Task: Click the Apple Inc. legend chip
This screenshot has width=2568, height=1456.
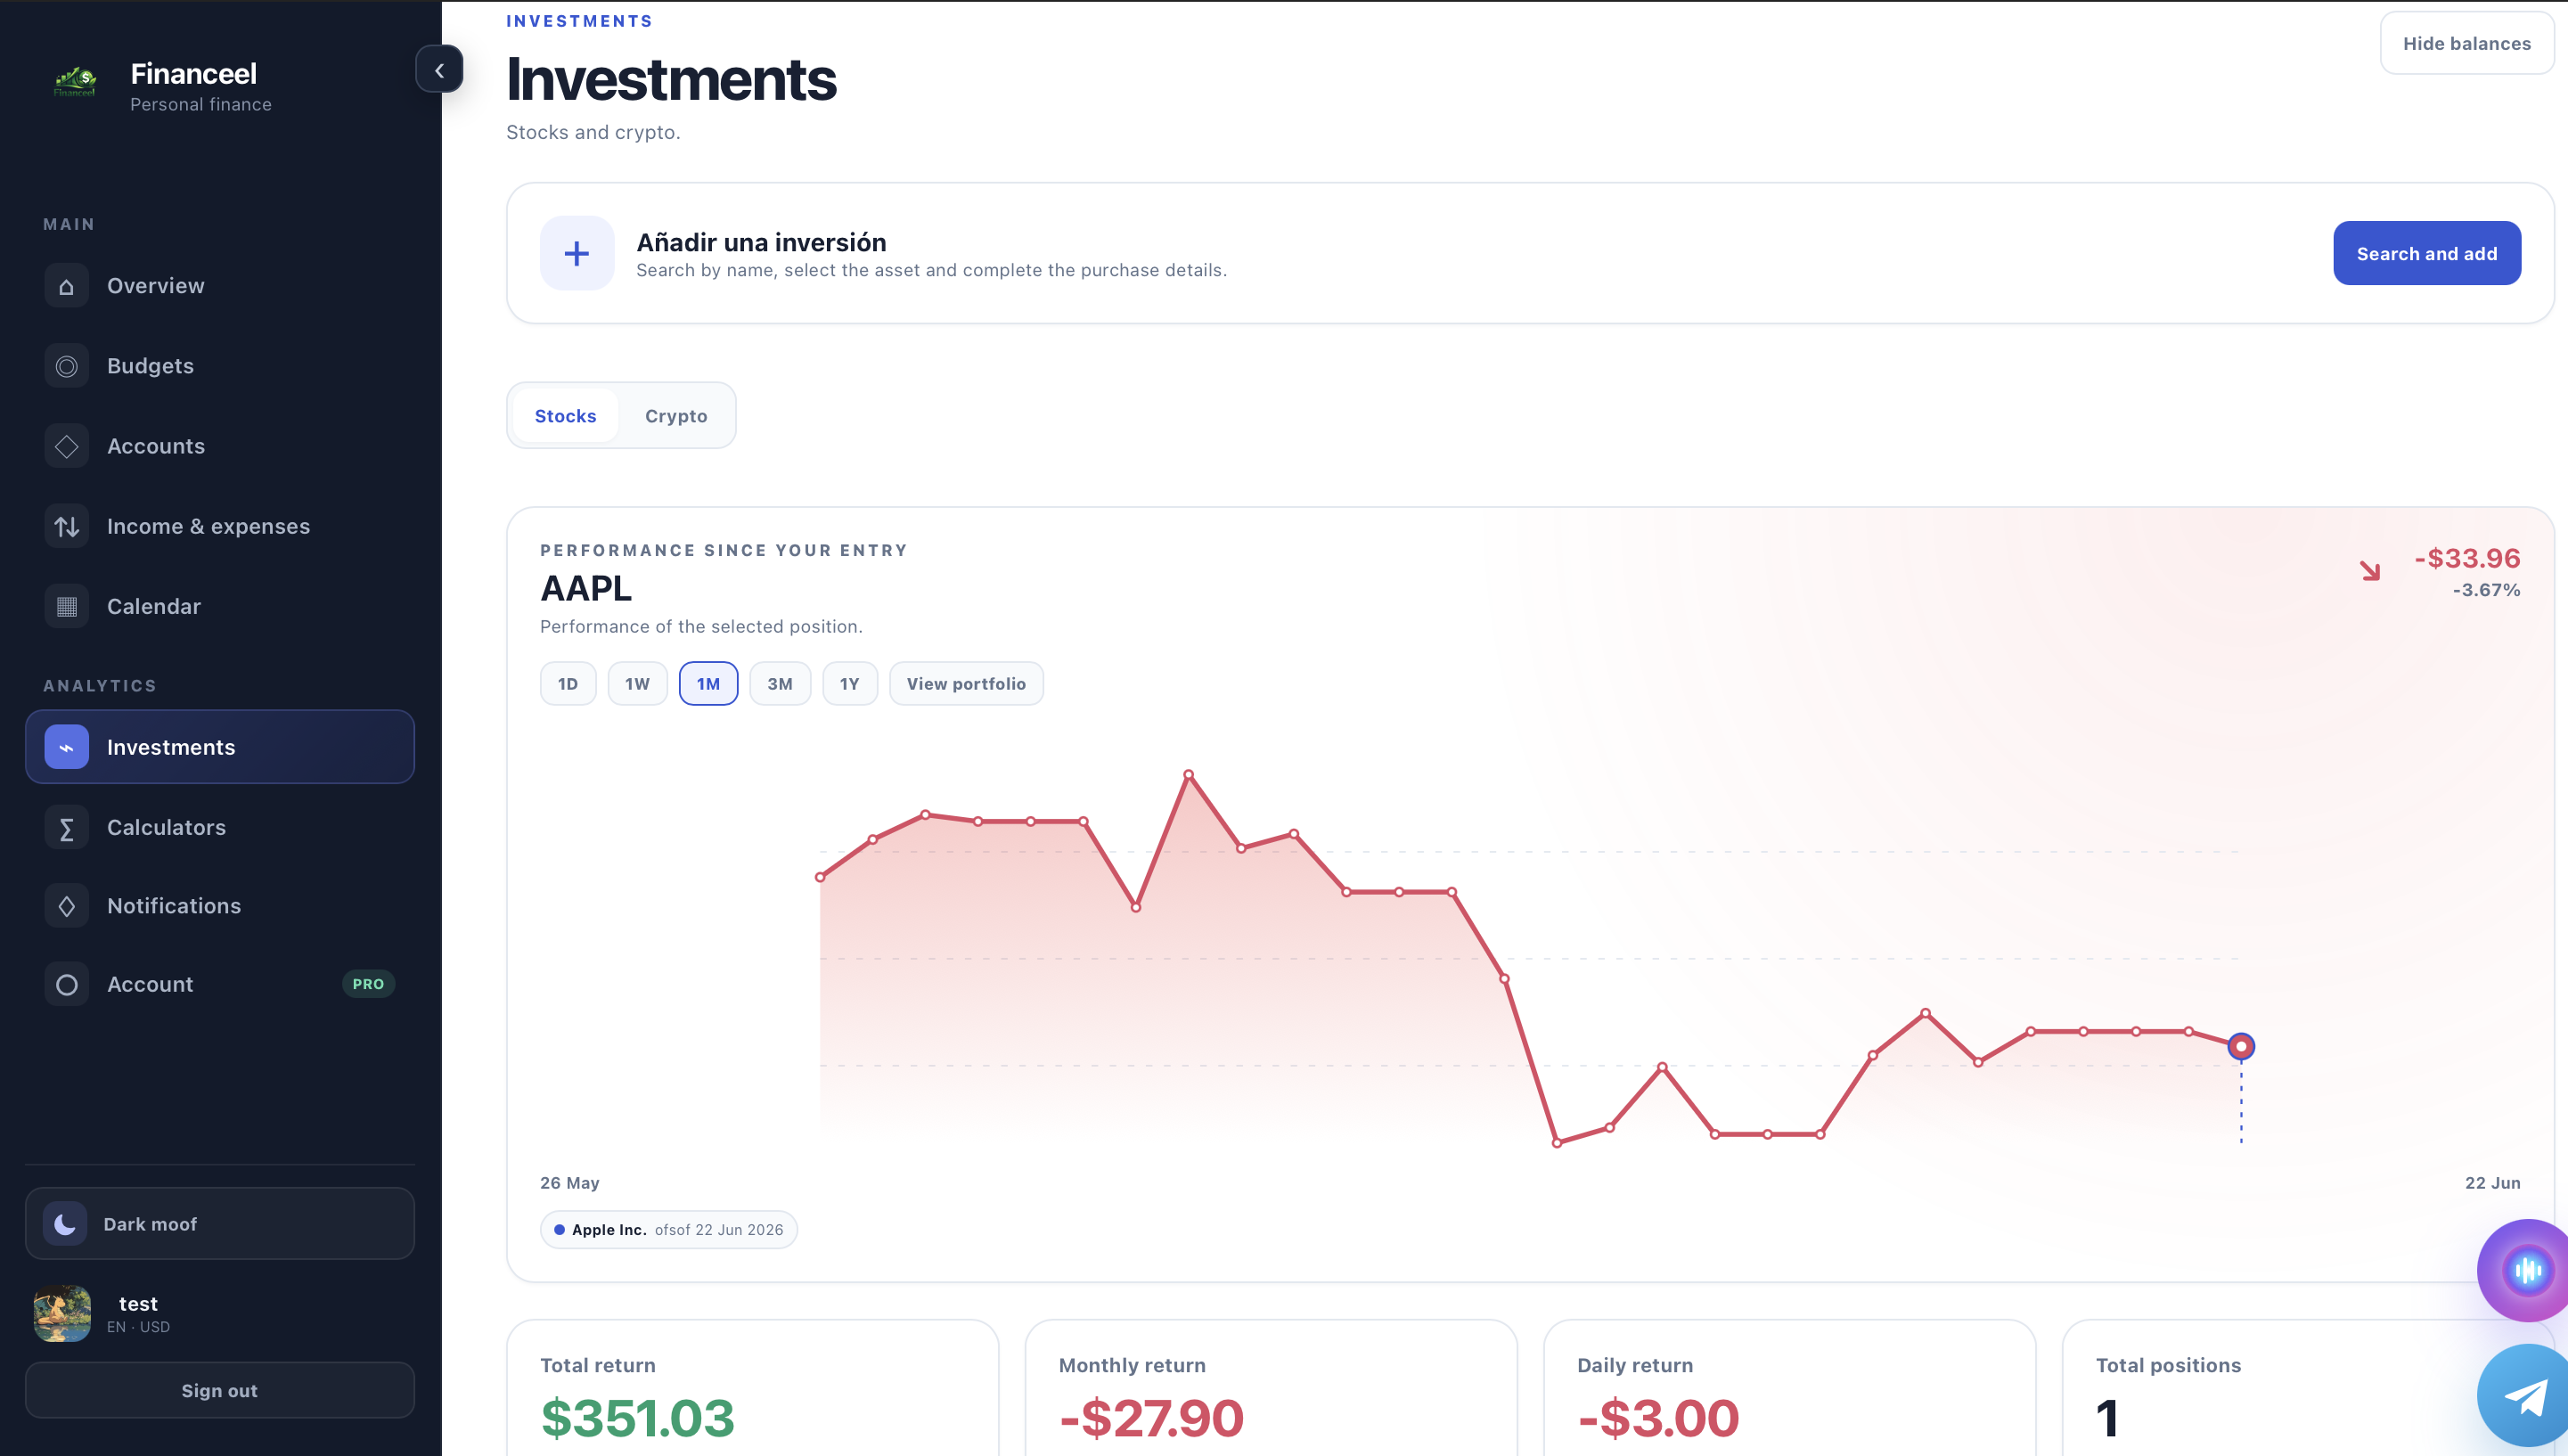Action: tap(669, 1230)
